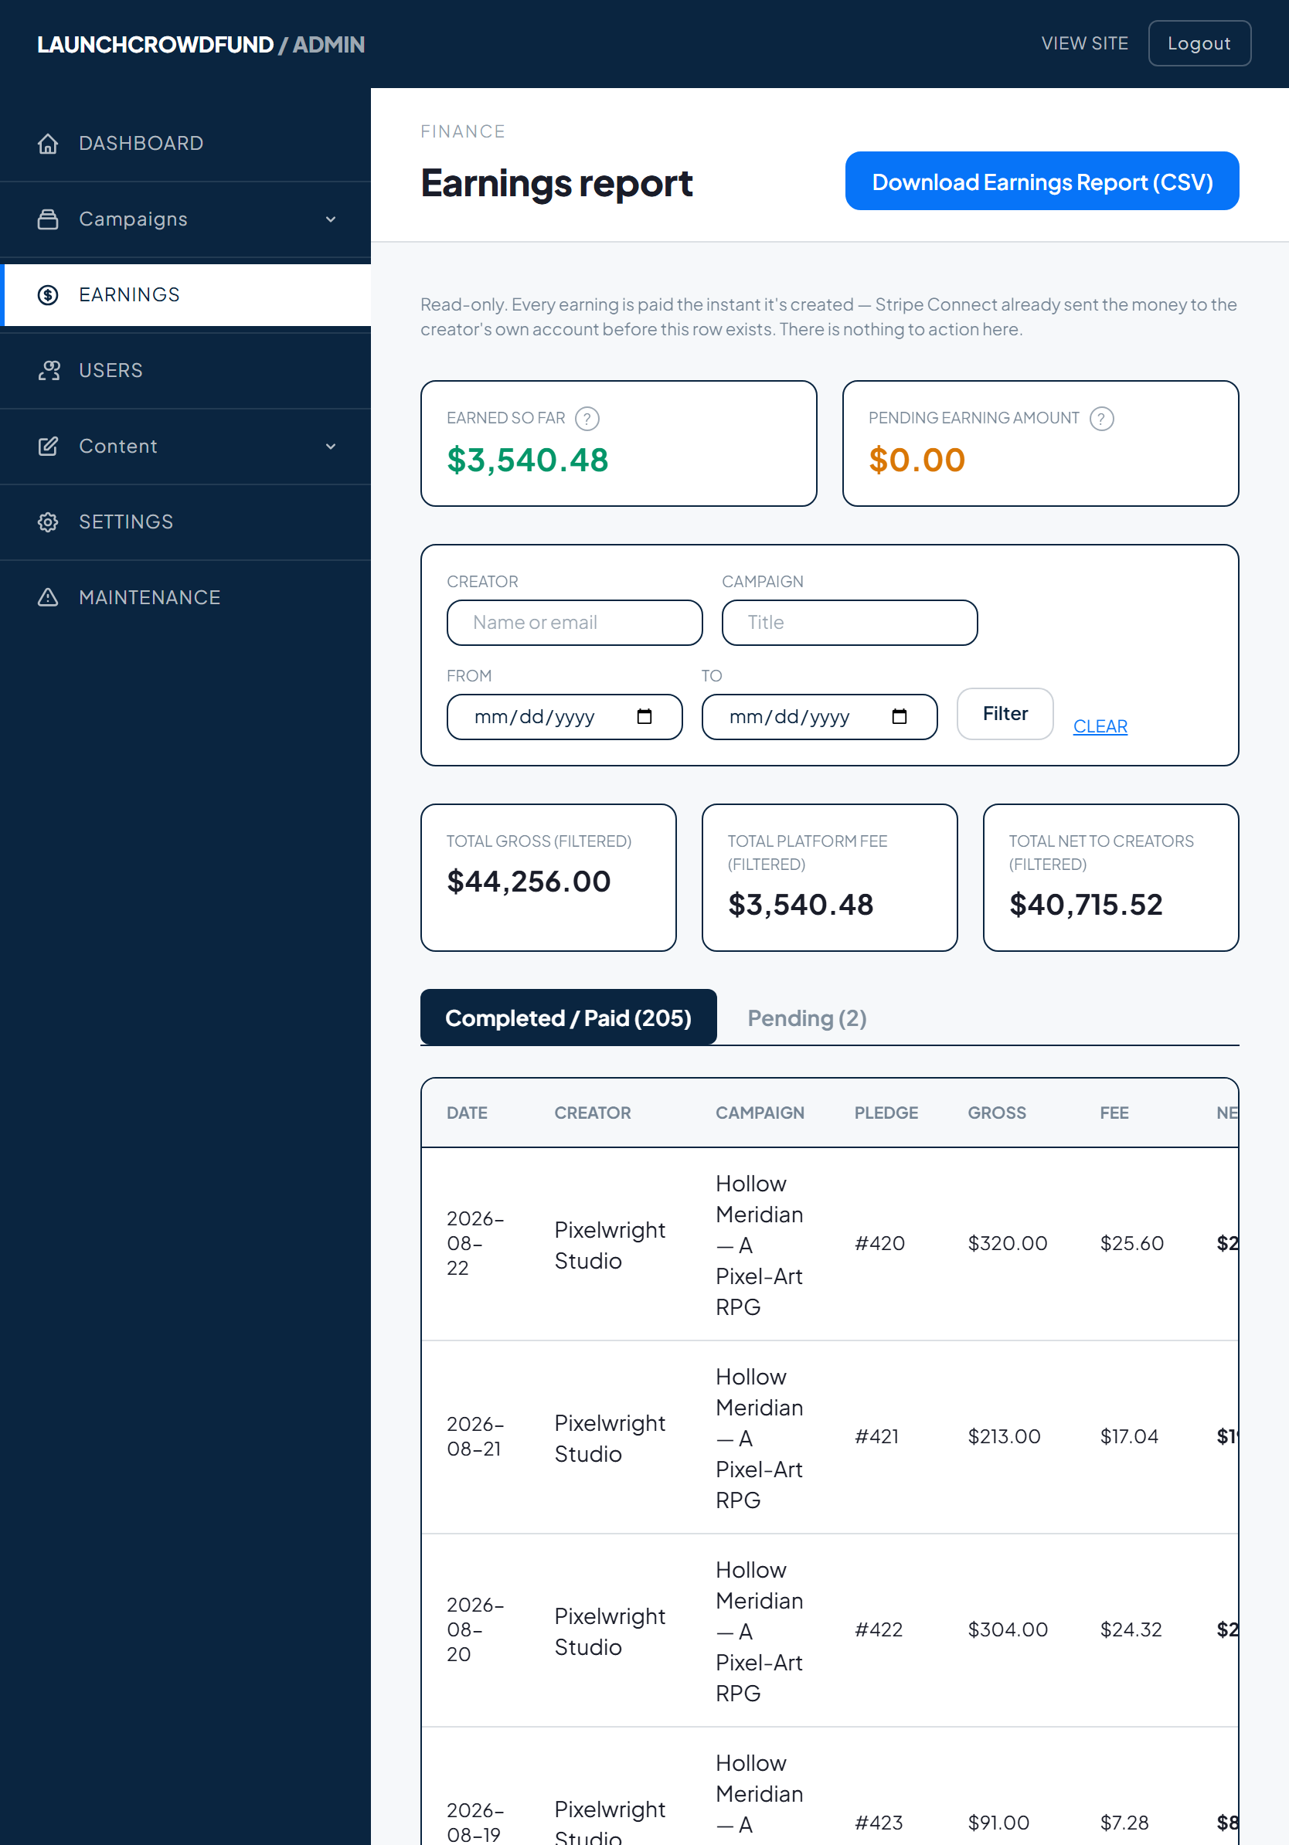Open the MAINTENANCE sidebar section
Viewport: 1289px width, 1845px height.
pos(185,597)
